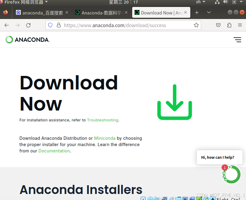List all tabs with chevron

pos(209,12)
